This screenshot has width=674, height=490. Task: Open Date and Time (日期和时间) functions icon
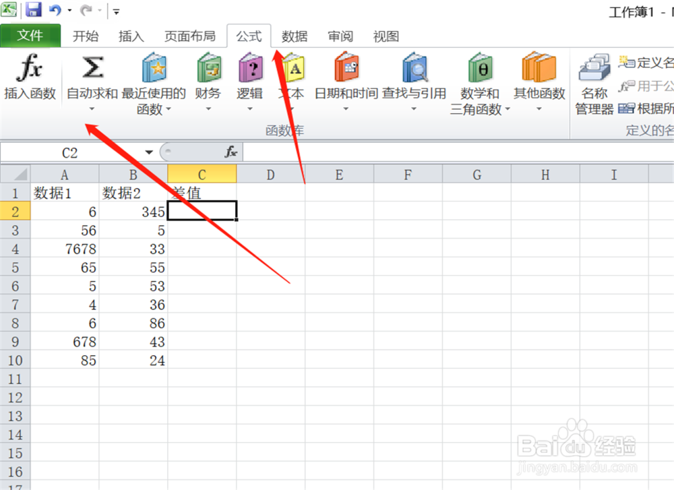pyautogui.click(x=346, y=67)
